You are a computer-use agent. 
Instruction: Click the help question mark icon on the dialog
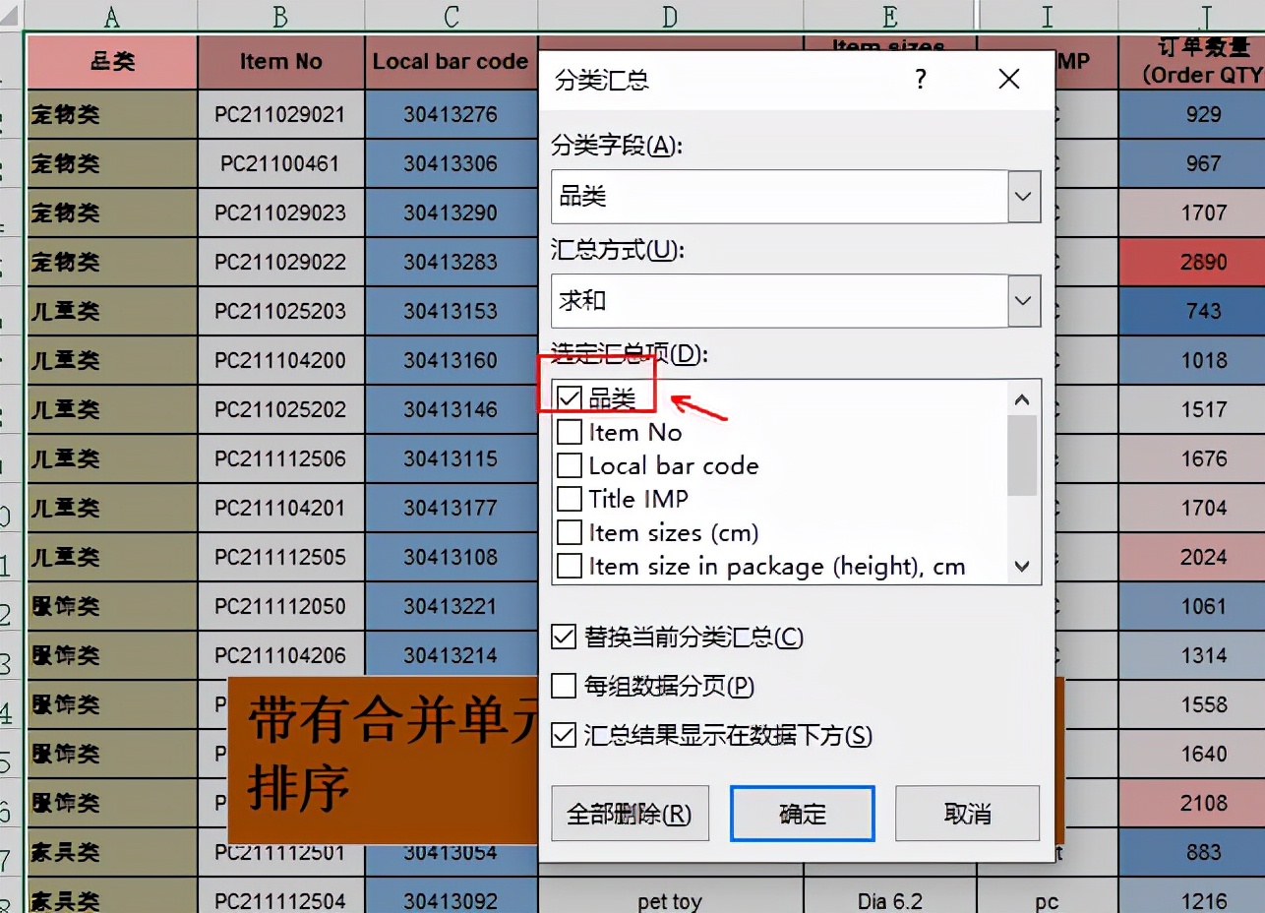[x=921, y=79]
